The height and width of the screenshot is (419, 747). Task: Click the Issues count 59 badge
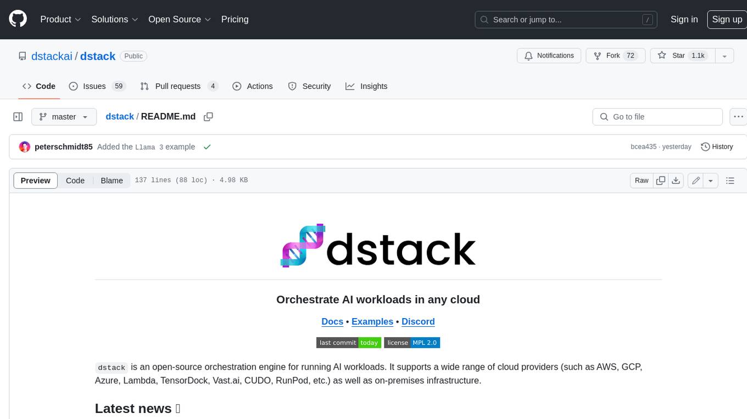click(118, 86)
